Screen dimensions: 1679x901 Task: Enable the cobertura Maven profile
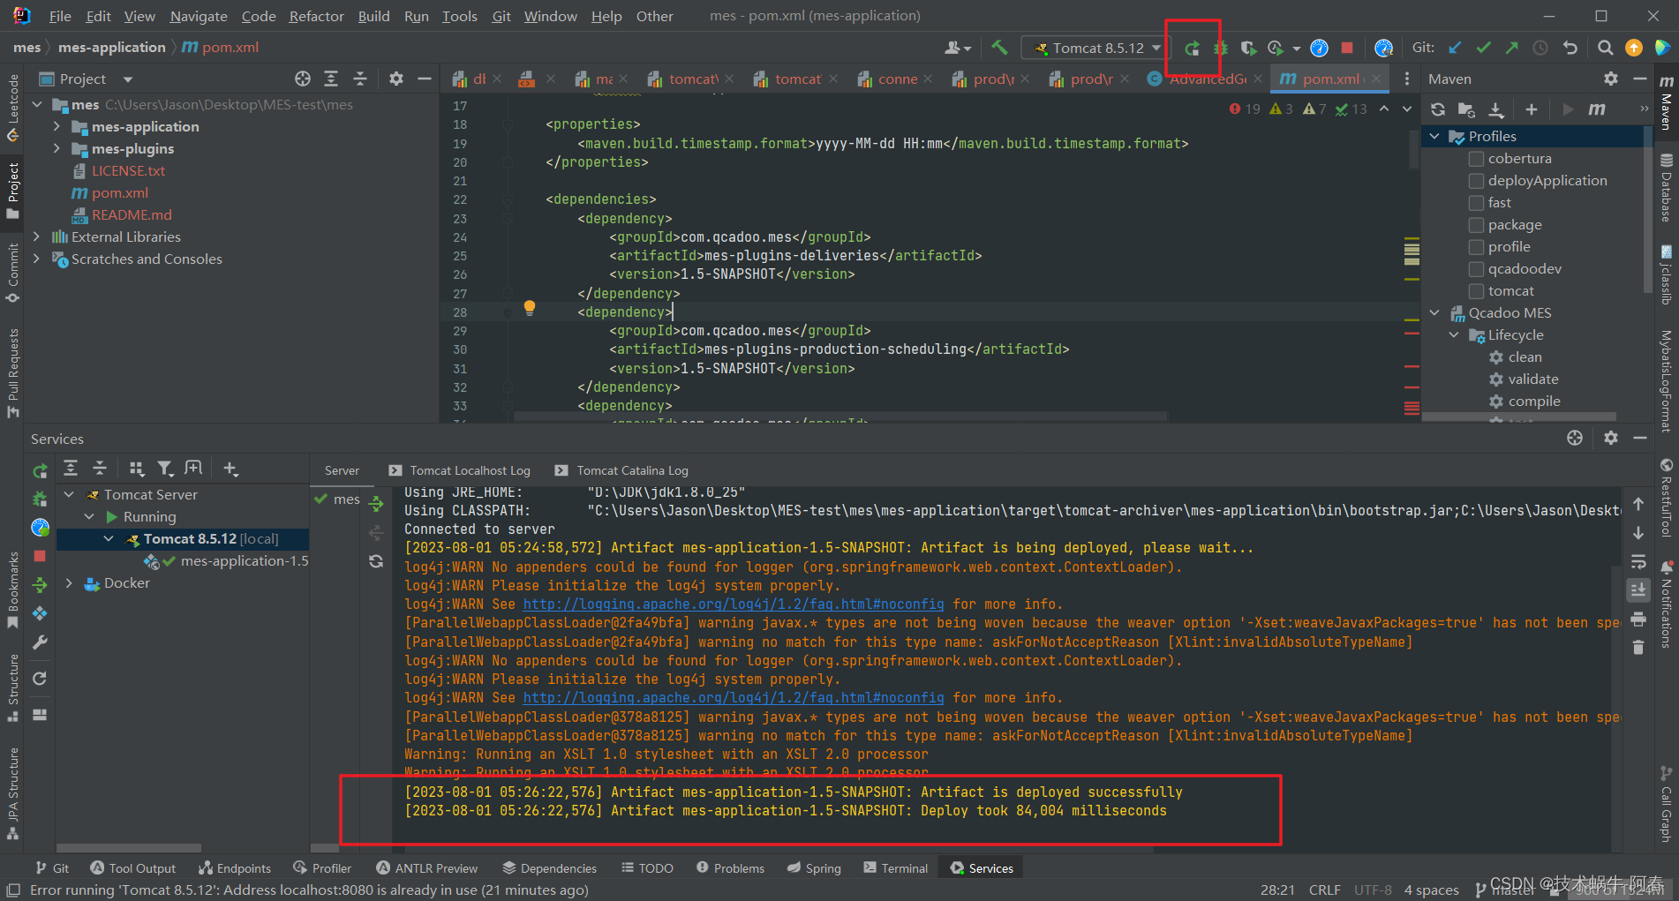(x=1476, y=159)
